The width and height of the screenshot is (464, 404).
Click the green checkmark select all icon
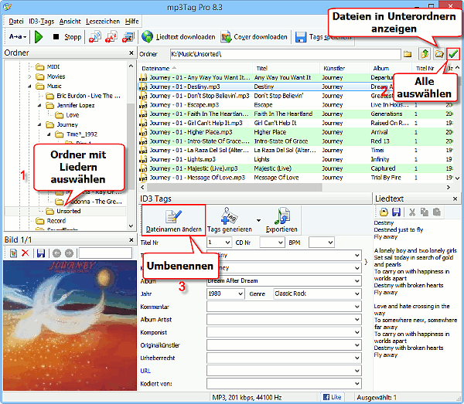click(453, 54)
